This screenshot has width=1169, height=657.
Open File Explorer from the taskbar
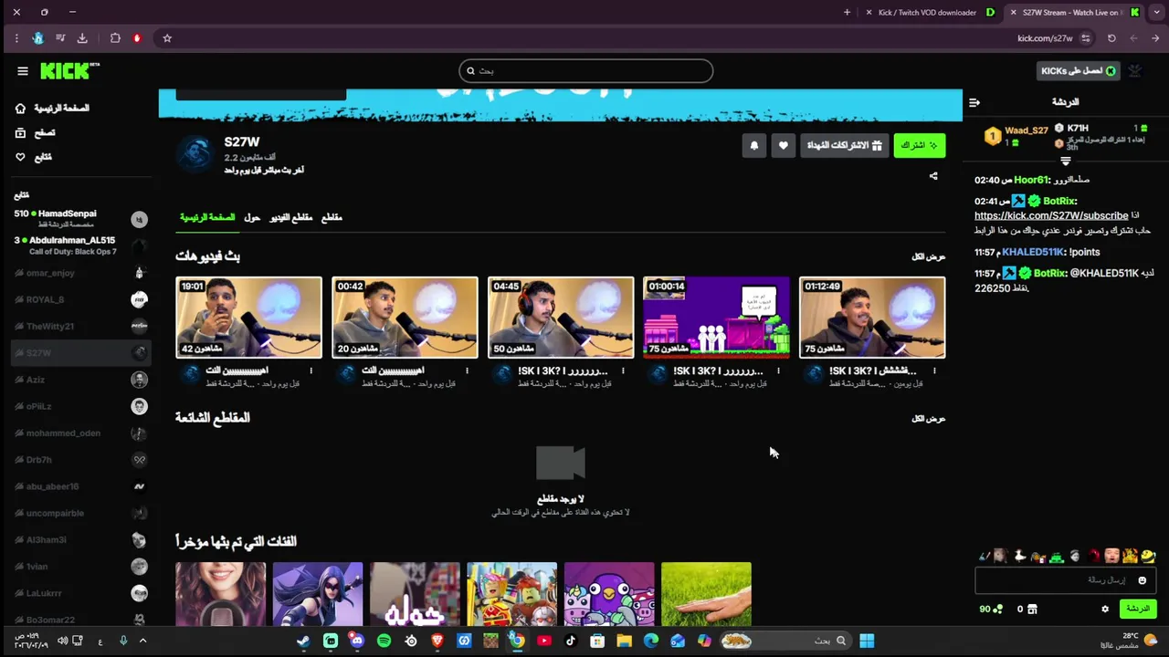click(625, 641)
